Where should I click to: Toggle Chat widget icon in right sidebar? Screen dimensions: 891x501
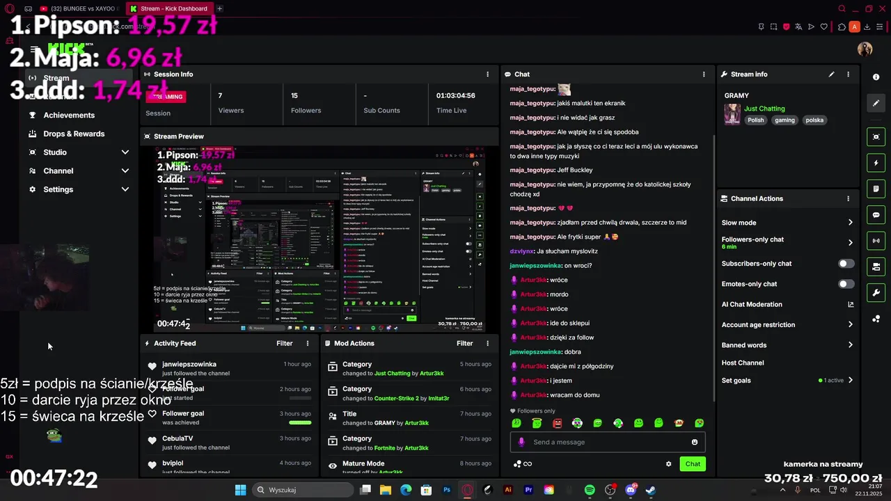tap(876, 215)
